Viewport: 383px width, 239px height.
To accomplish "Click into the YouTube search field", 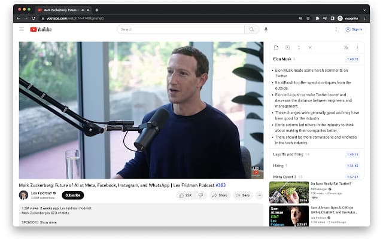I will [180, 29].
